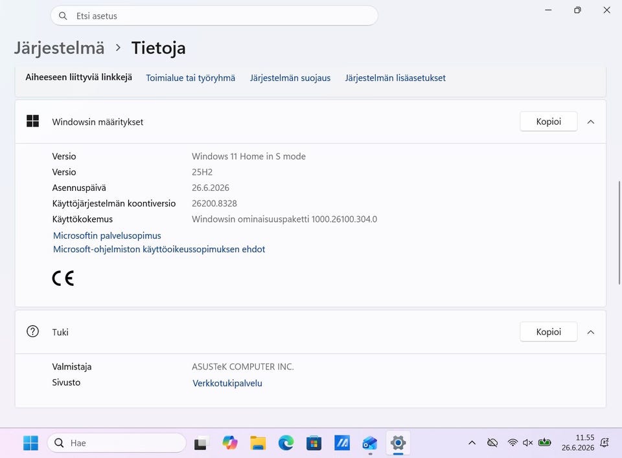
Task: Click the muted volume tray icon
Action: (x=527, y=442)
